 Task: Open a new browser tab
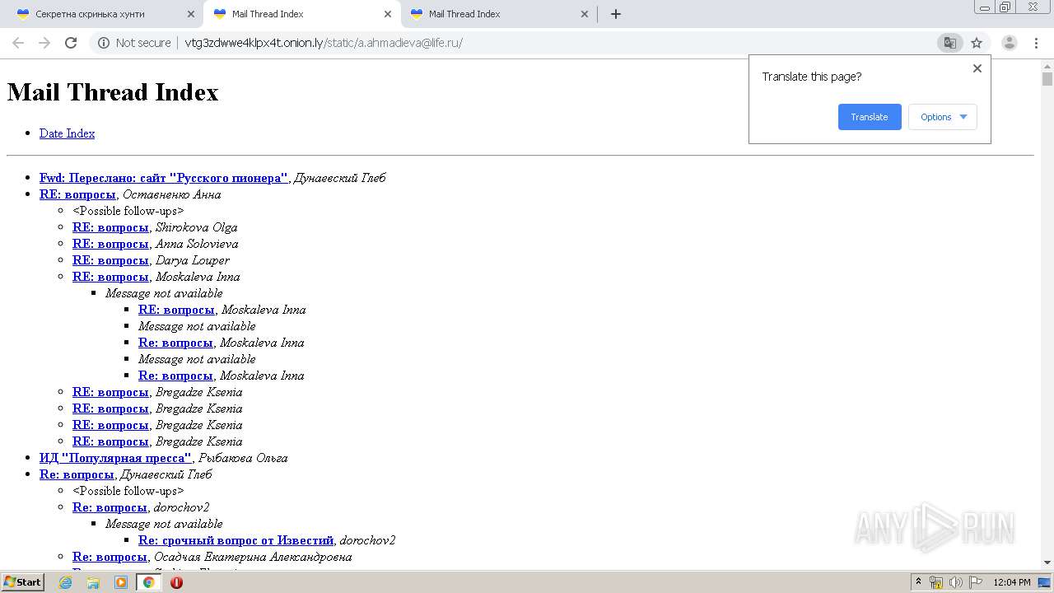click(x=616, y=14)
